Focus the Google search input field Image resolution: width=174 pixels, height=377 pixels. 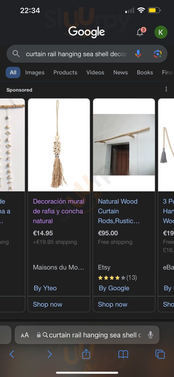(x=76, y=54)
